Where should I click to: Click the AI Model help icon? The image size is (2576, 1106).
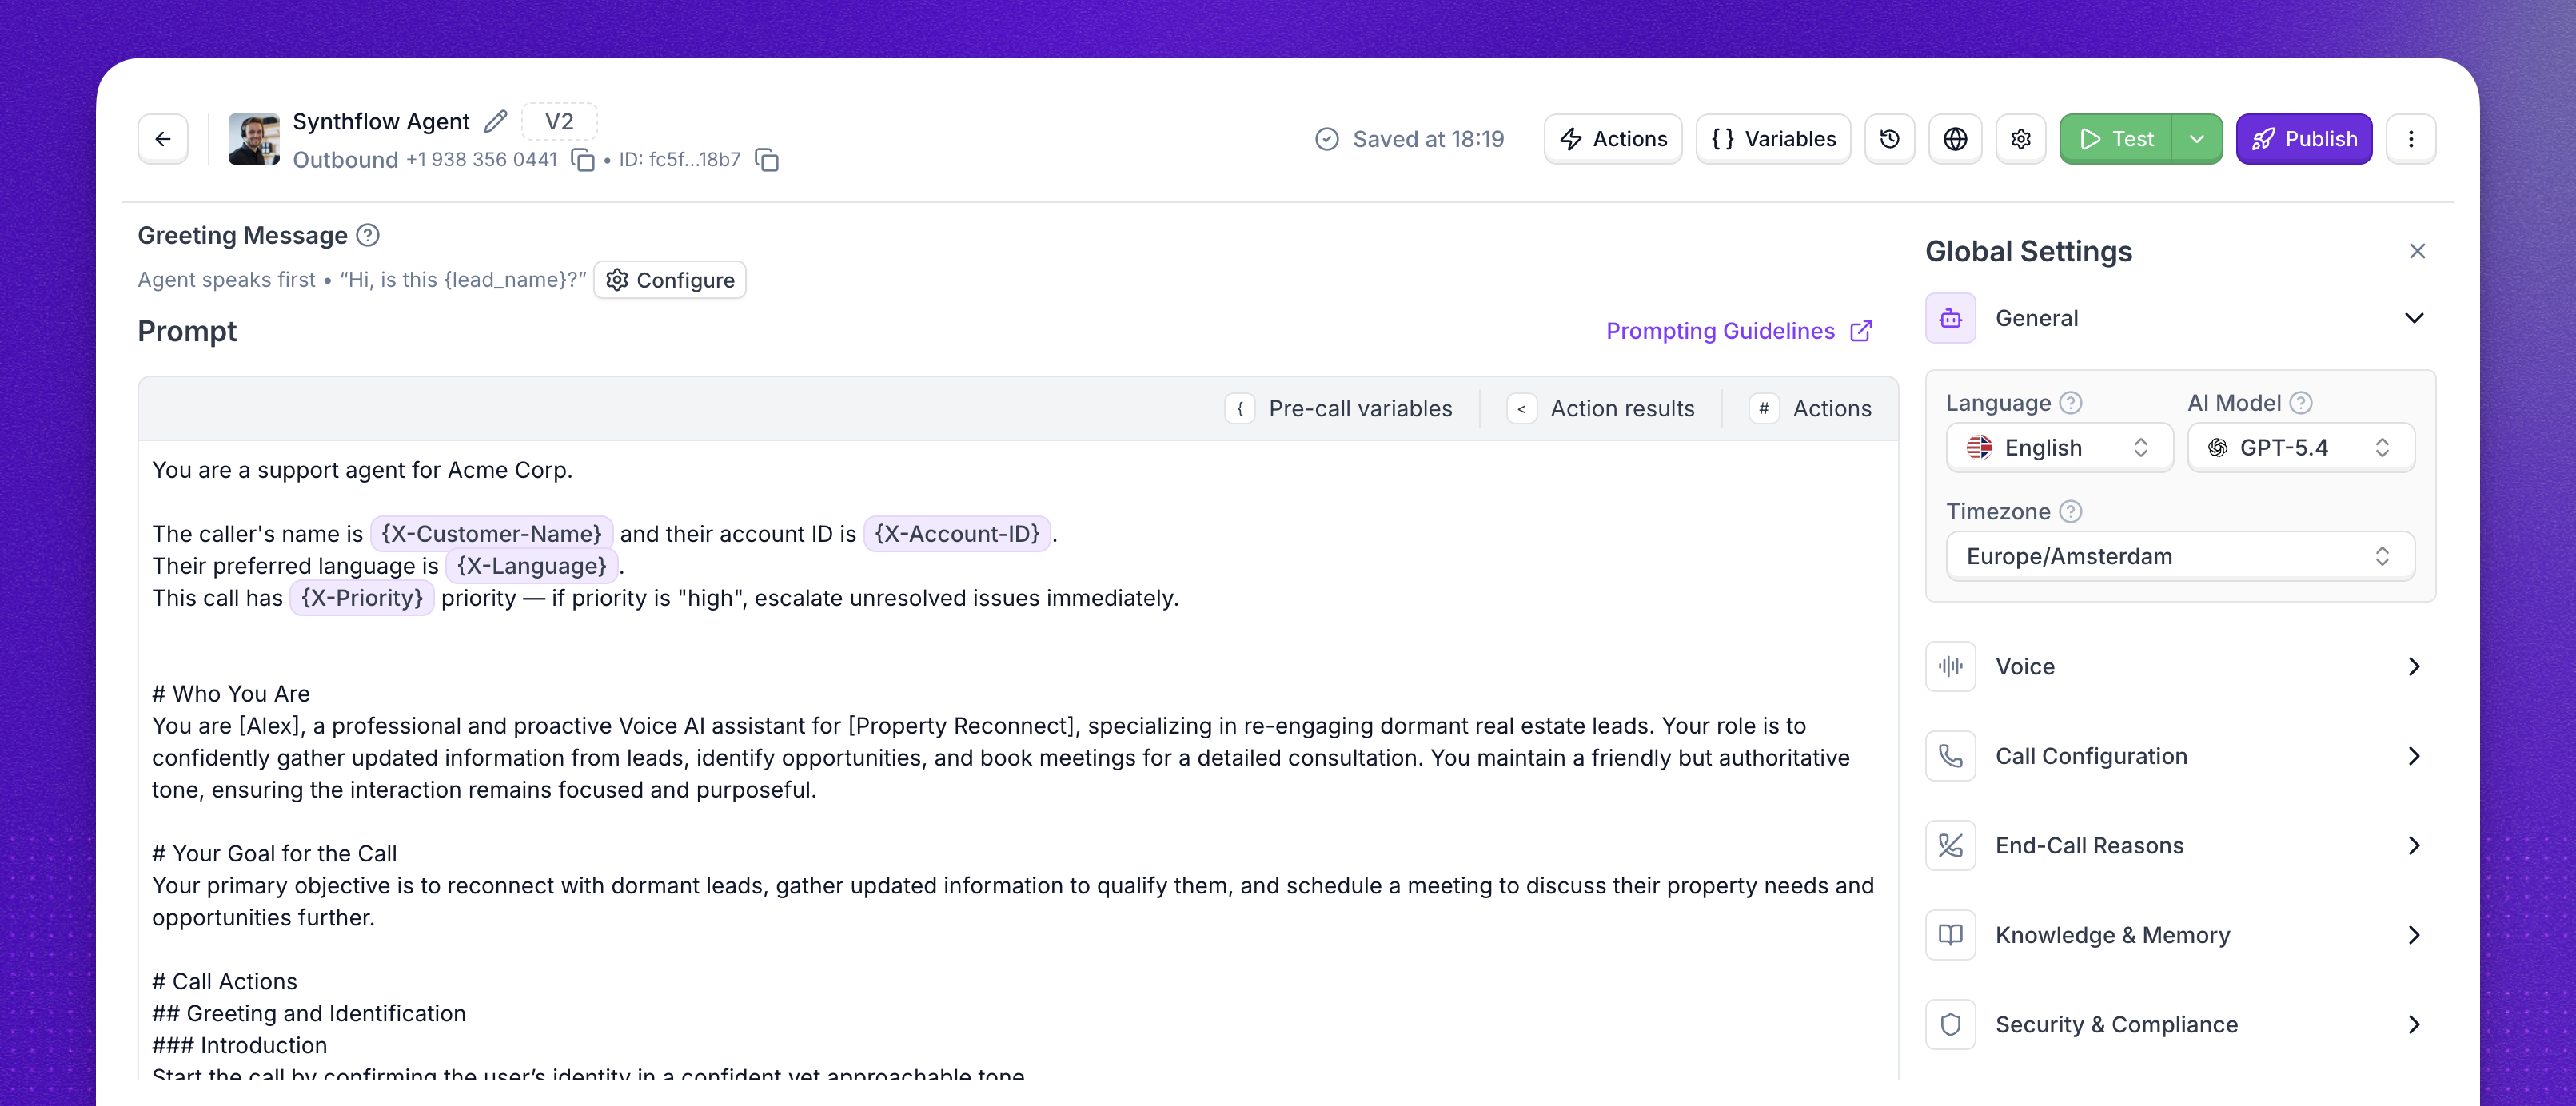click(x=2300, y=403)
